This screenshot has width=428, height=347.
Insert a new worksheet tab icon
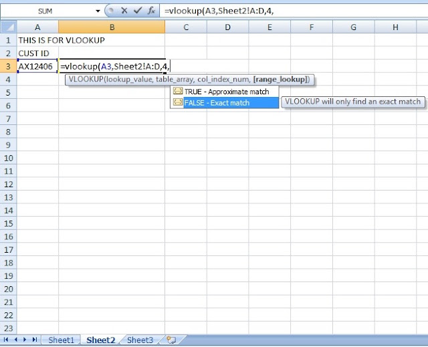(x=171, y=340)
